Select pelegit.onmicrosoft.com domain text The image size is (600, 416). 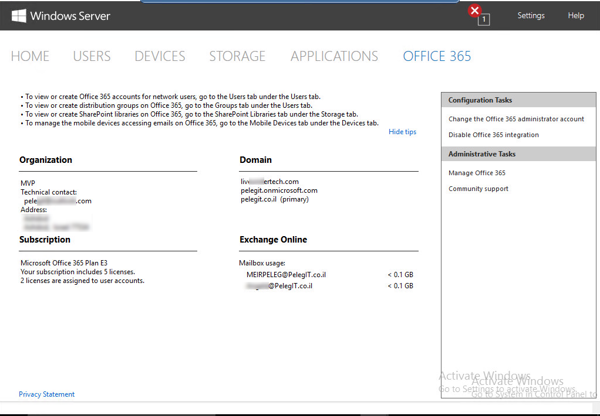click(279, 190)
